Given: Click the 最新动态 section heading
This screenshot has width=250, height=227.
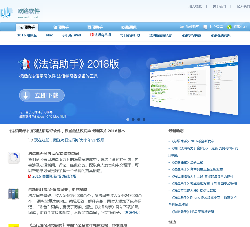Looking at the screenshot, I should pos(176,131).
